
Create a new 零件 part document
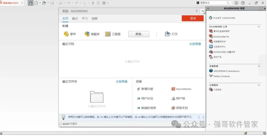point(70,34)
